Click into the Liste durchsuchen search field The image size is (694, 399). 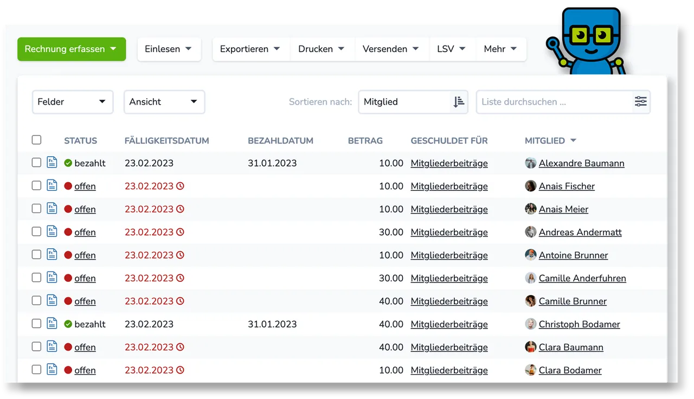point(553,102)
